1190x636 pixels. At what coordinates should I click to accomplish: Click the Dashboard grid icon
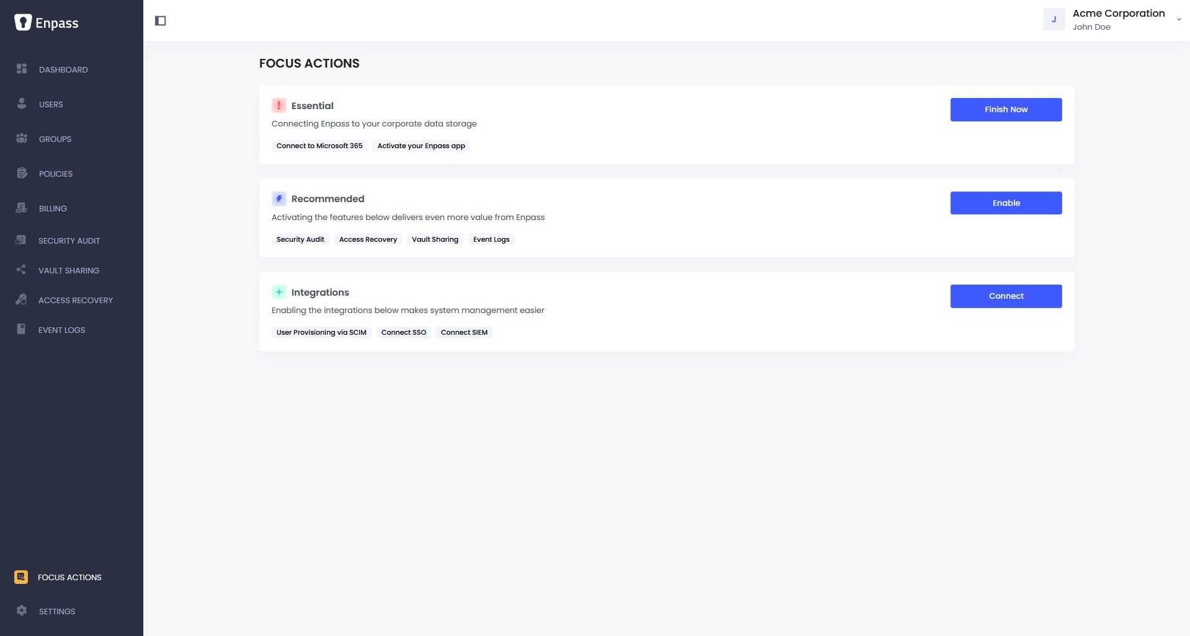pyautogui.click(x=22, y=69)
